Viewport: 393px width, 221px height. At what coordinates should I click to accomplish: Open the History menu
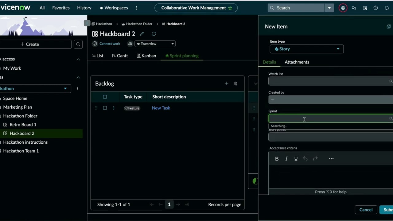tap(84, 8)
